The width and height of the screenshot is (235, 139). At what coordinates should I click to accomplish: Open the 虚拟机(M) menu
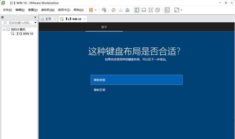point(48,10)
